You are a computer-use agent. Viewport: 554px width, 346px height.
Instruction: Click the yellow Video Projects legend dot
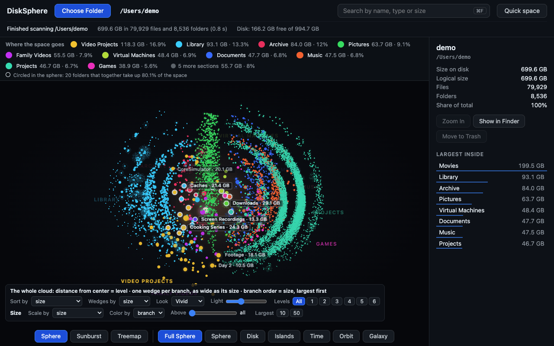(74, 45)
